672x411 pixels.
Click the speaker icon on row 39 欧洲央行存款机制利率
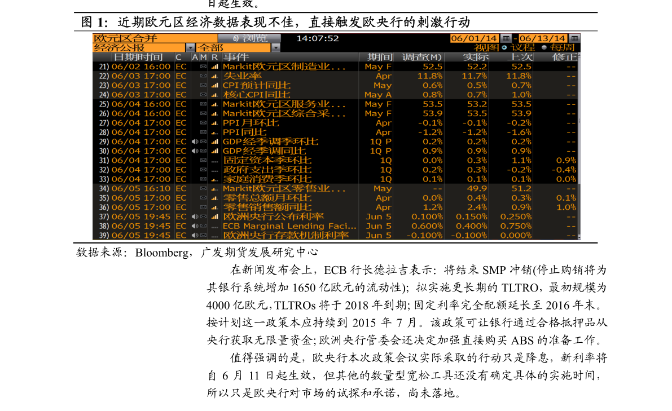pos(195,236)
